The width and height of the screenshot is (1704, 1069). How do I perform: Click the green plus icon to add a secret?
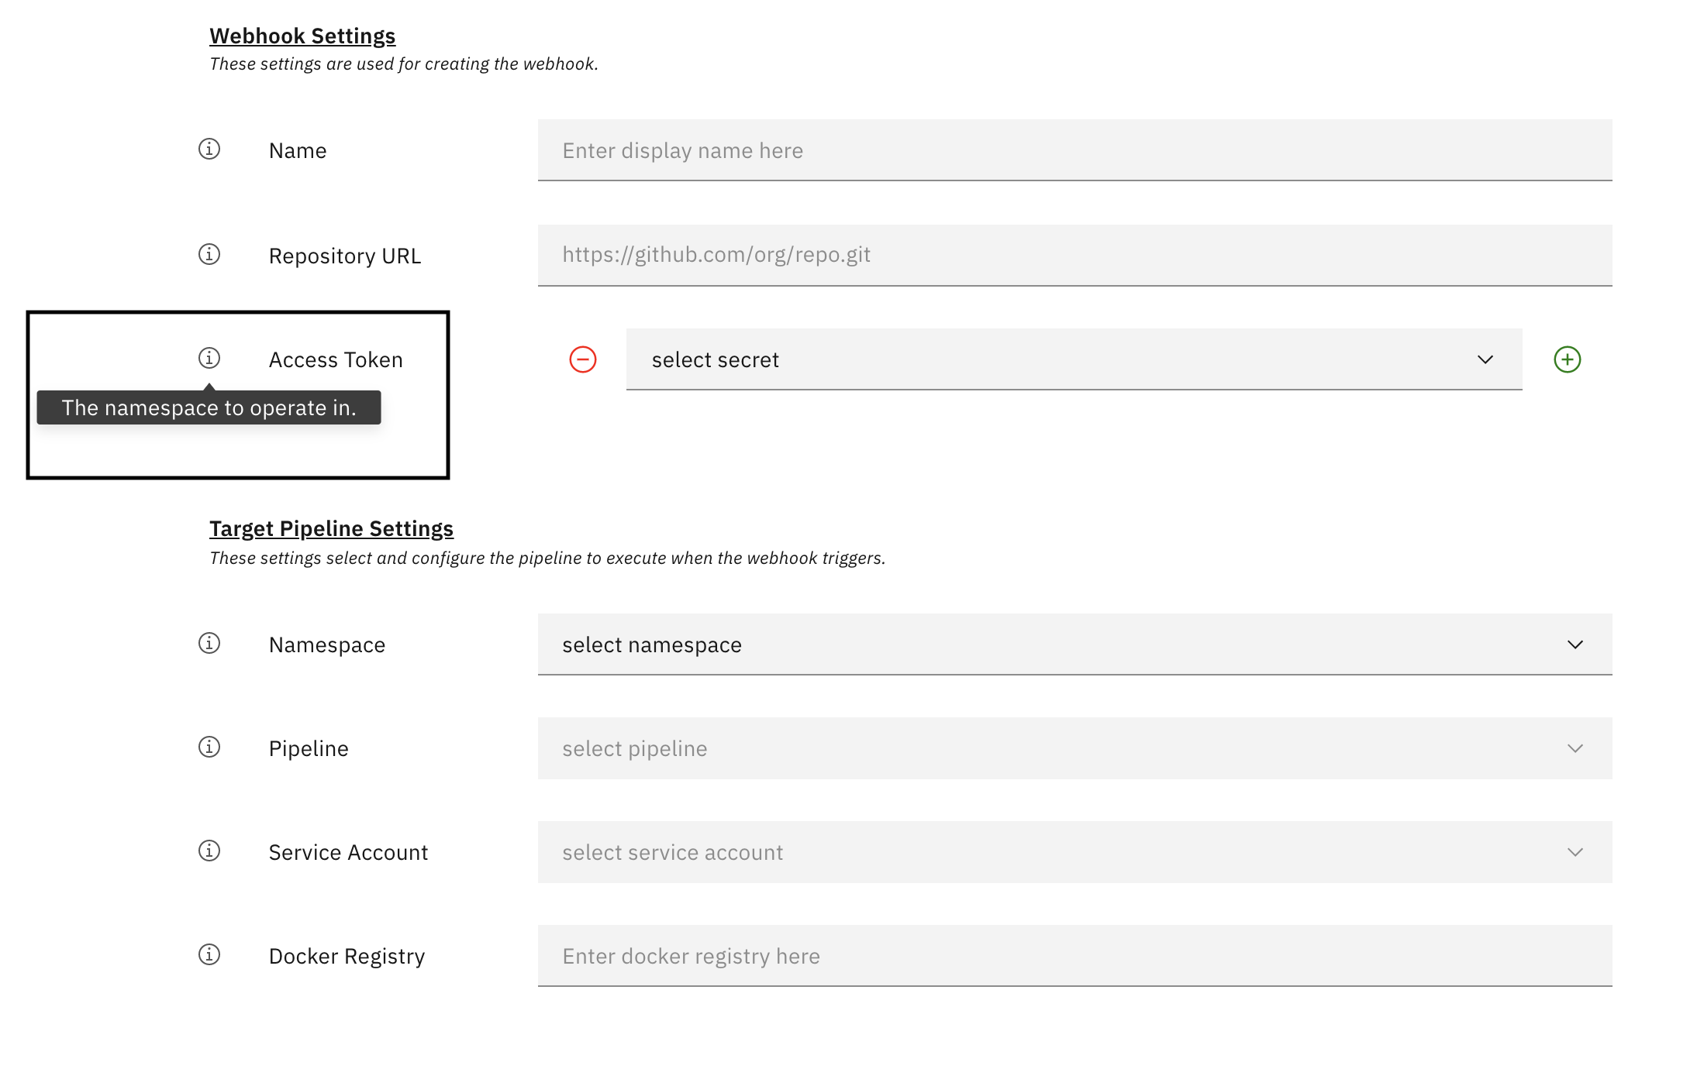[x=1567, y=359]
